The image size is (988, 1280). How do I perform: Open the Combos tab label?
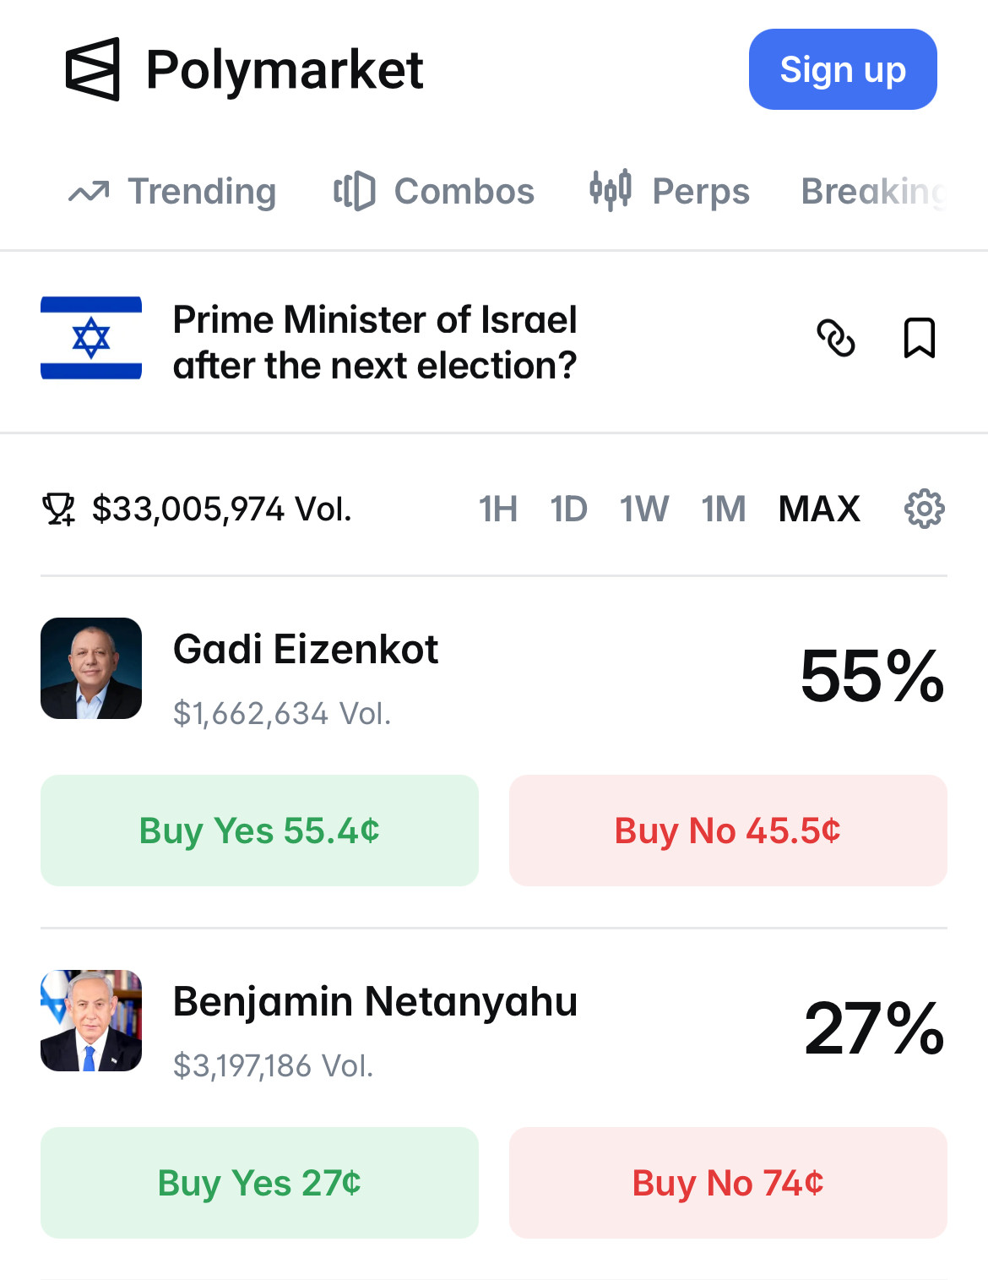pos(464,192)
